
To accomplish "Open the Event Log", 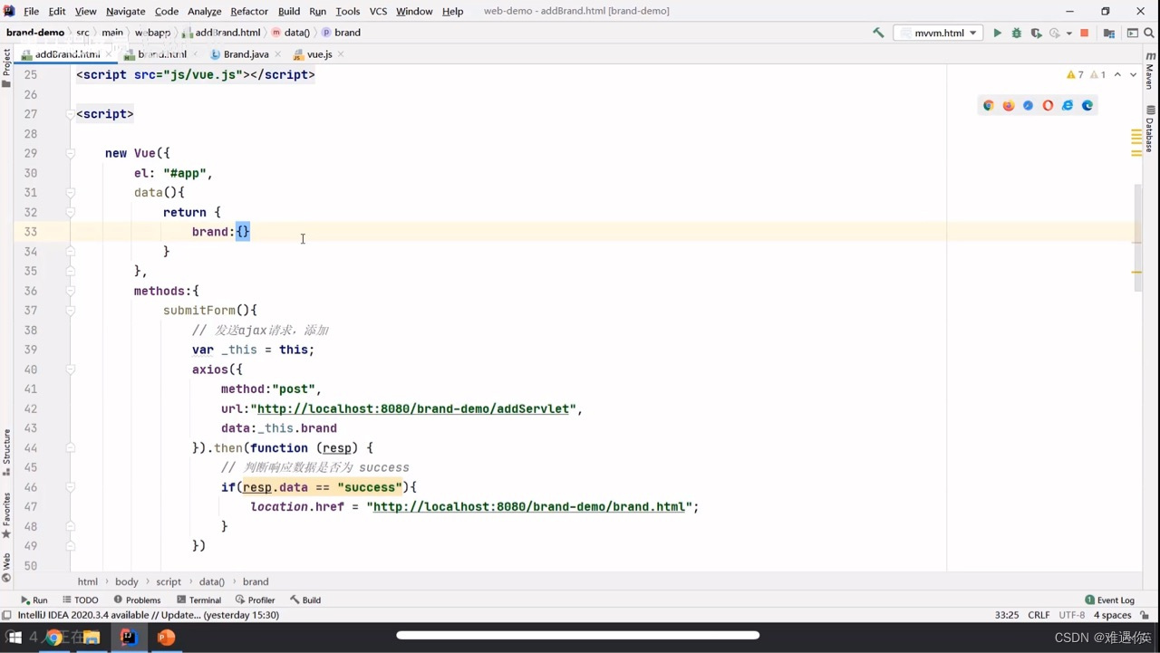I will (1109, 600).
